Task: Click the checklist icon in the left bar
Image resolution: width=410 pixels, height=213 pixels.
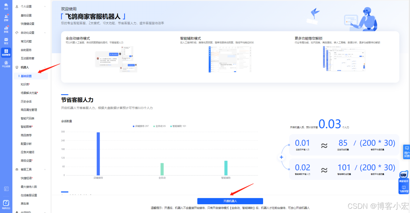Action: (x=6, y=189)
